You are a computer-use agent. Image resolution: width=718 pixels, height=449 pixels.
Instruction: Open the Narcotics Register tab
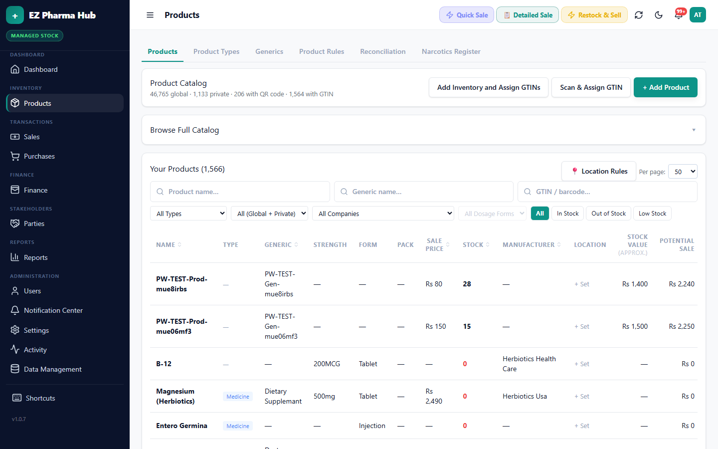(x=451, y=51)
